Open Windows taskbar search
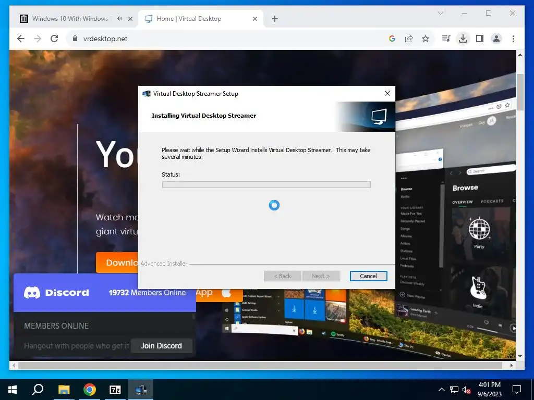The width and height of the screenshot is (534, 400). (x=38, y=390)
